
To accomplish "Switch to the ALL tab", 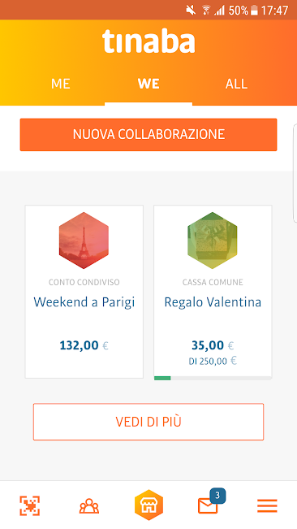I will [236, 84].
